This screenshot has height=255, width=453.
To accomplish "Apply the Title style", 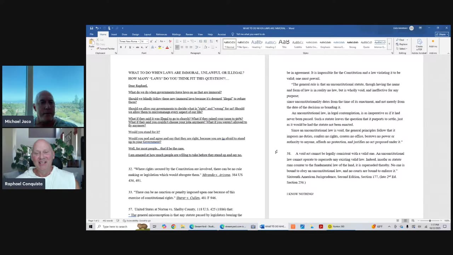I will [x=284, y=44].
